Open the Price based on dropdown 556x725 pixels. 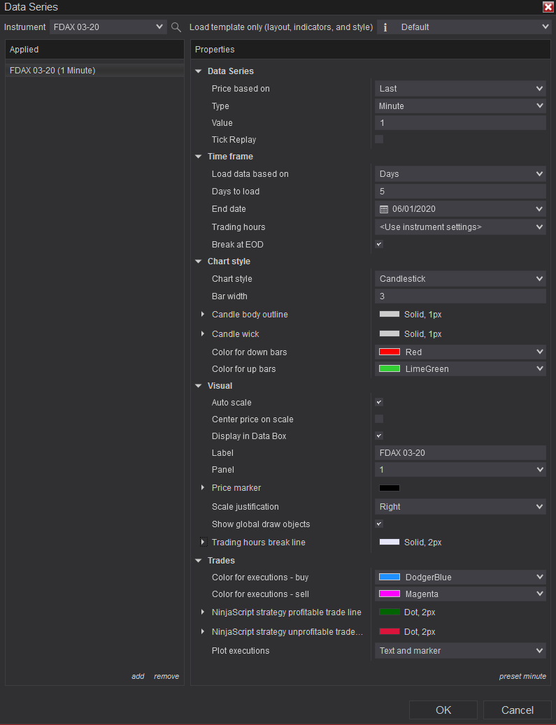(x=460, y=89)
